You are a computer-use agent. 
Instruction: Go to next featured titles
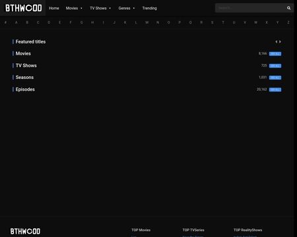pos(280,41)
